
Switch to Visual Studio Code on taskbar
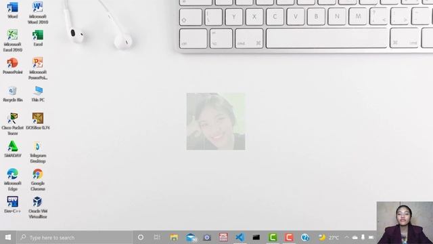[x=240, y=237]
